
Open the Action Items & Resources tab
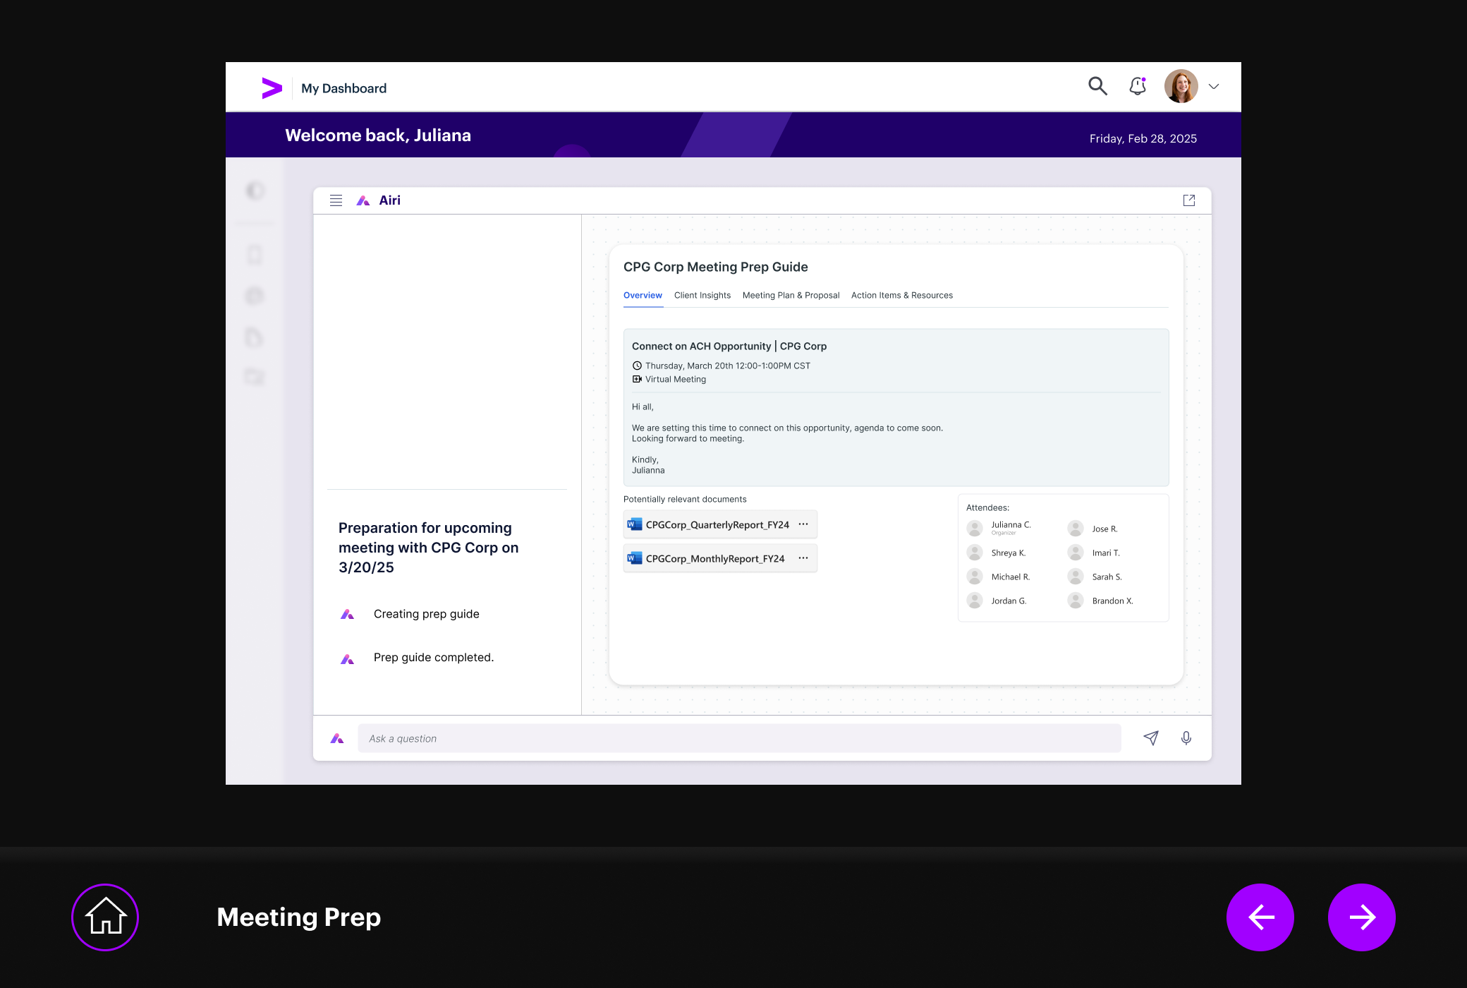901,296
